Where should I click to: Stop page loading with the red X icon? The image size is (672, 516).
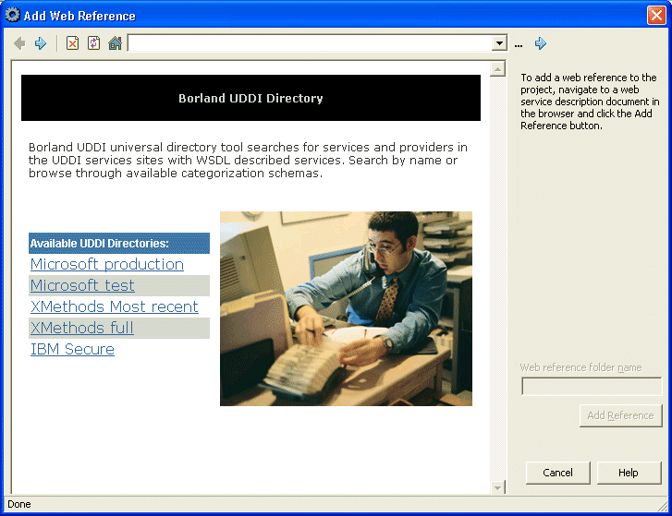pos(72,43)
